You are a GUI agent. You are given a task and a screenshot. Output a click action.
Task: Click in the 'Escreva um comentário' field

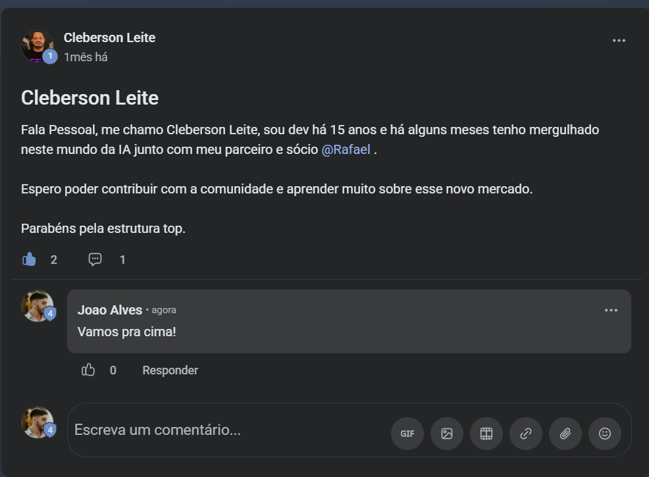224,430
